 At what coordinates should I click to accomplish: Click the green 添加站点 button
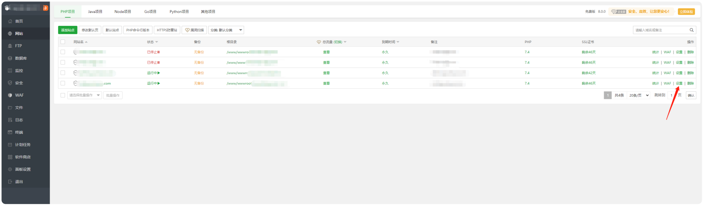pyautogui.click(x=67, y=30)
